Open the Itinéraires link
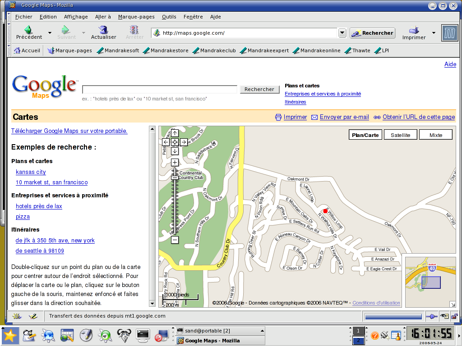This screenshot has height=346, width=462. pyautogui.click(x=295, y=102)
